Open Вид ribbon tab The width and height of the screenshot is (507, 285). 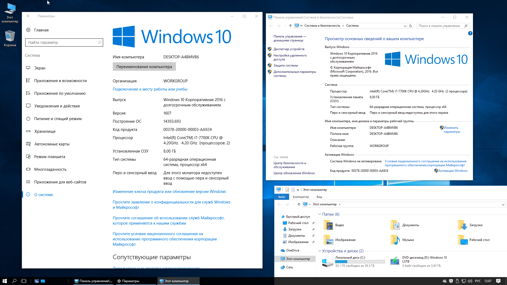click(x=319, y=197)
